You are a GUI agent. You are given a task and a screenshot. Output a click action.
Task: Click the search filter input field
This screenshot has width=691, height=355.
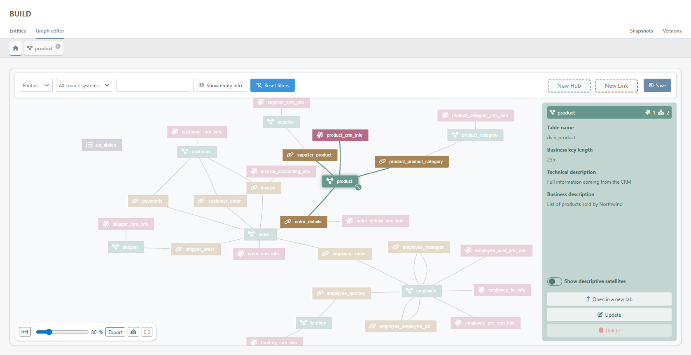(153, 85)
